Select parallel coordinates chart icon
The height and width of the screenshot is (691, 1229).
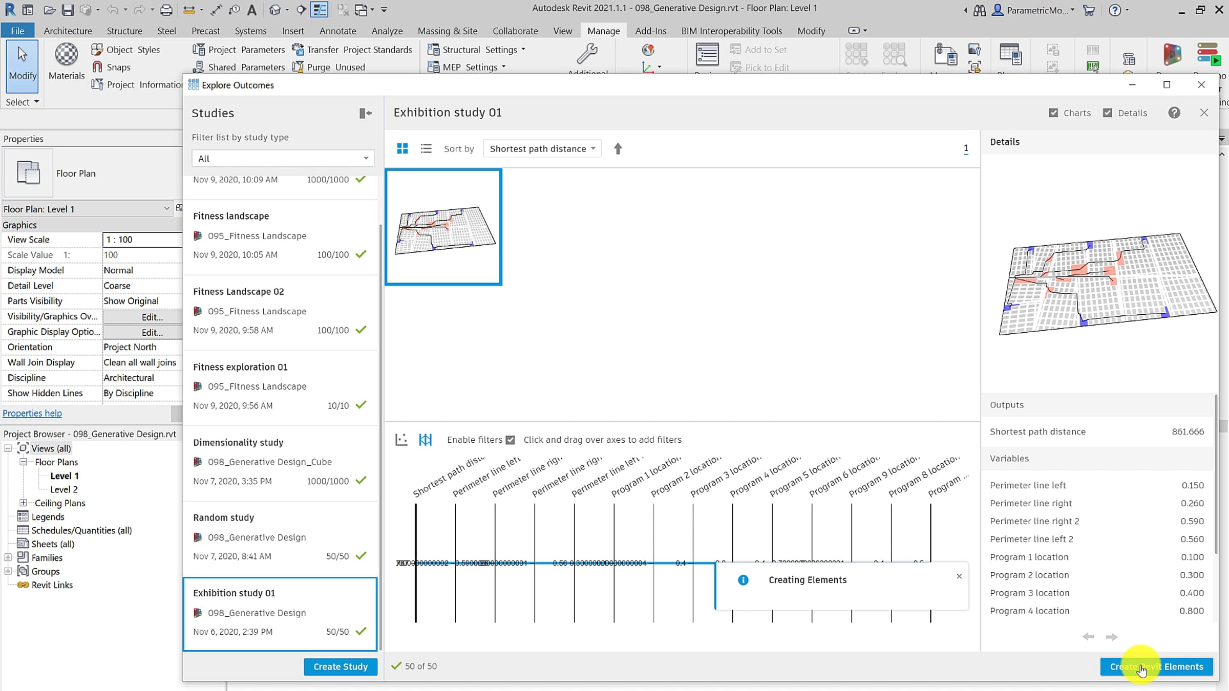425,440
